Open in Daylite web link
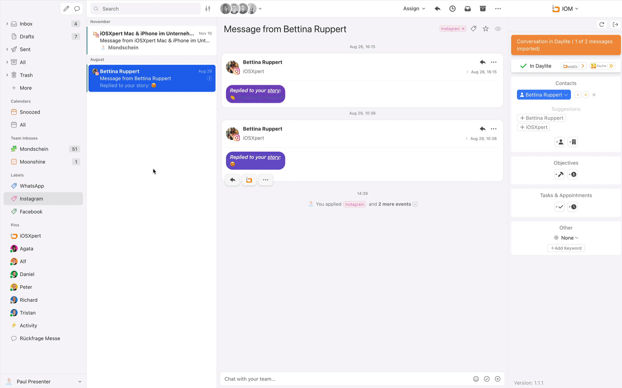622x388 pixels. pos(574,66)
